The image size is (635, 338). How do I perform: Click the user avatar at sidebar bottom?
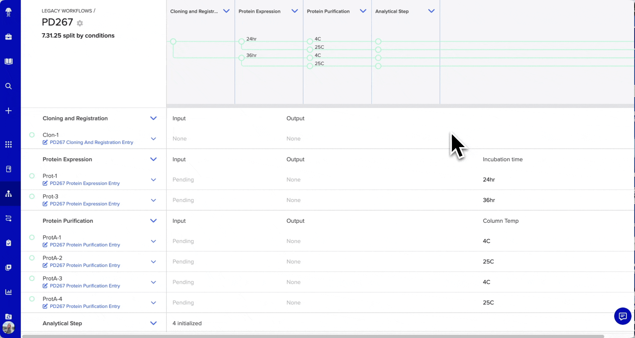(x=8, y=328)
